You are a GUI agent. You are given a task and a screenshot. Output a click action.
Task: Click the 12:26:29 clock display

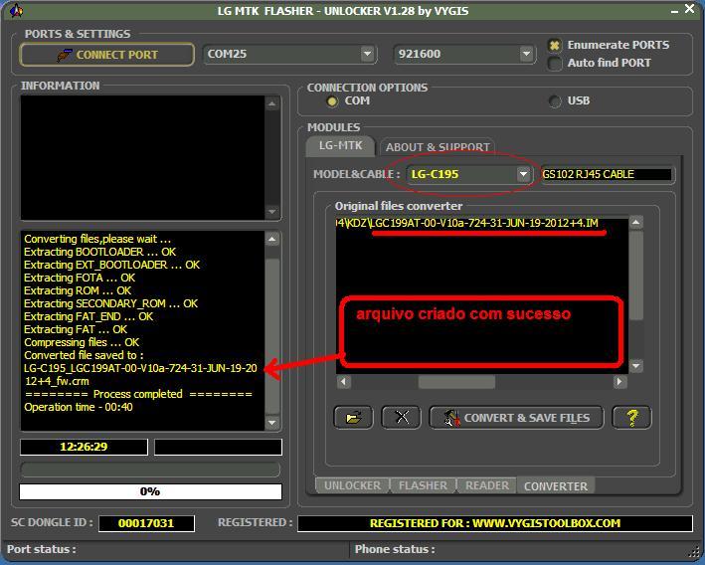[84, 447]
